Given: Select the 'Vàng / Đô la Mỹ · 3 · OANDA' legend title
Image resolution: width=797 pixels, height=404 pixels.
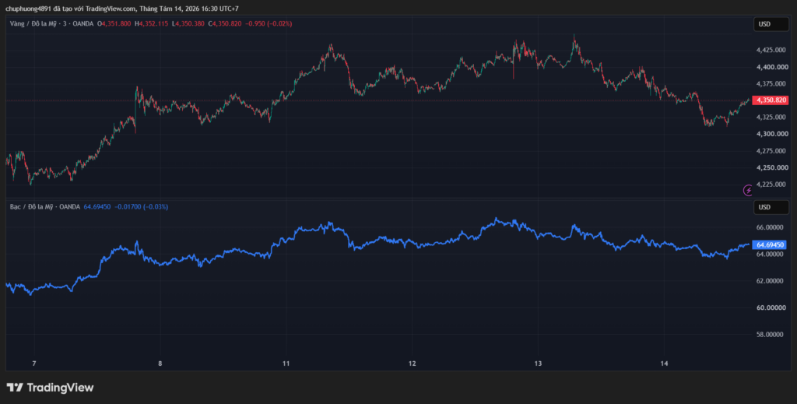Looking at the screenshot, I should click(53, 23).
